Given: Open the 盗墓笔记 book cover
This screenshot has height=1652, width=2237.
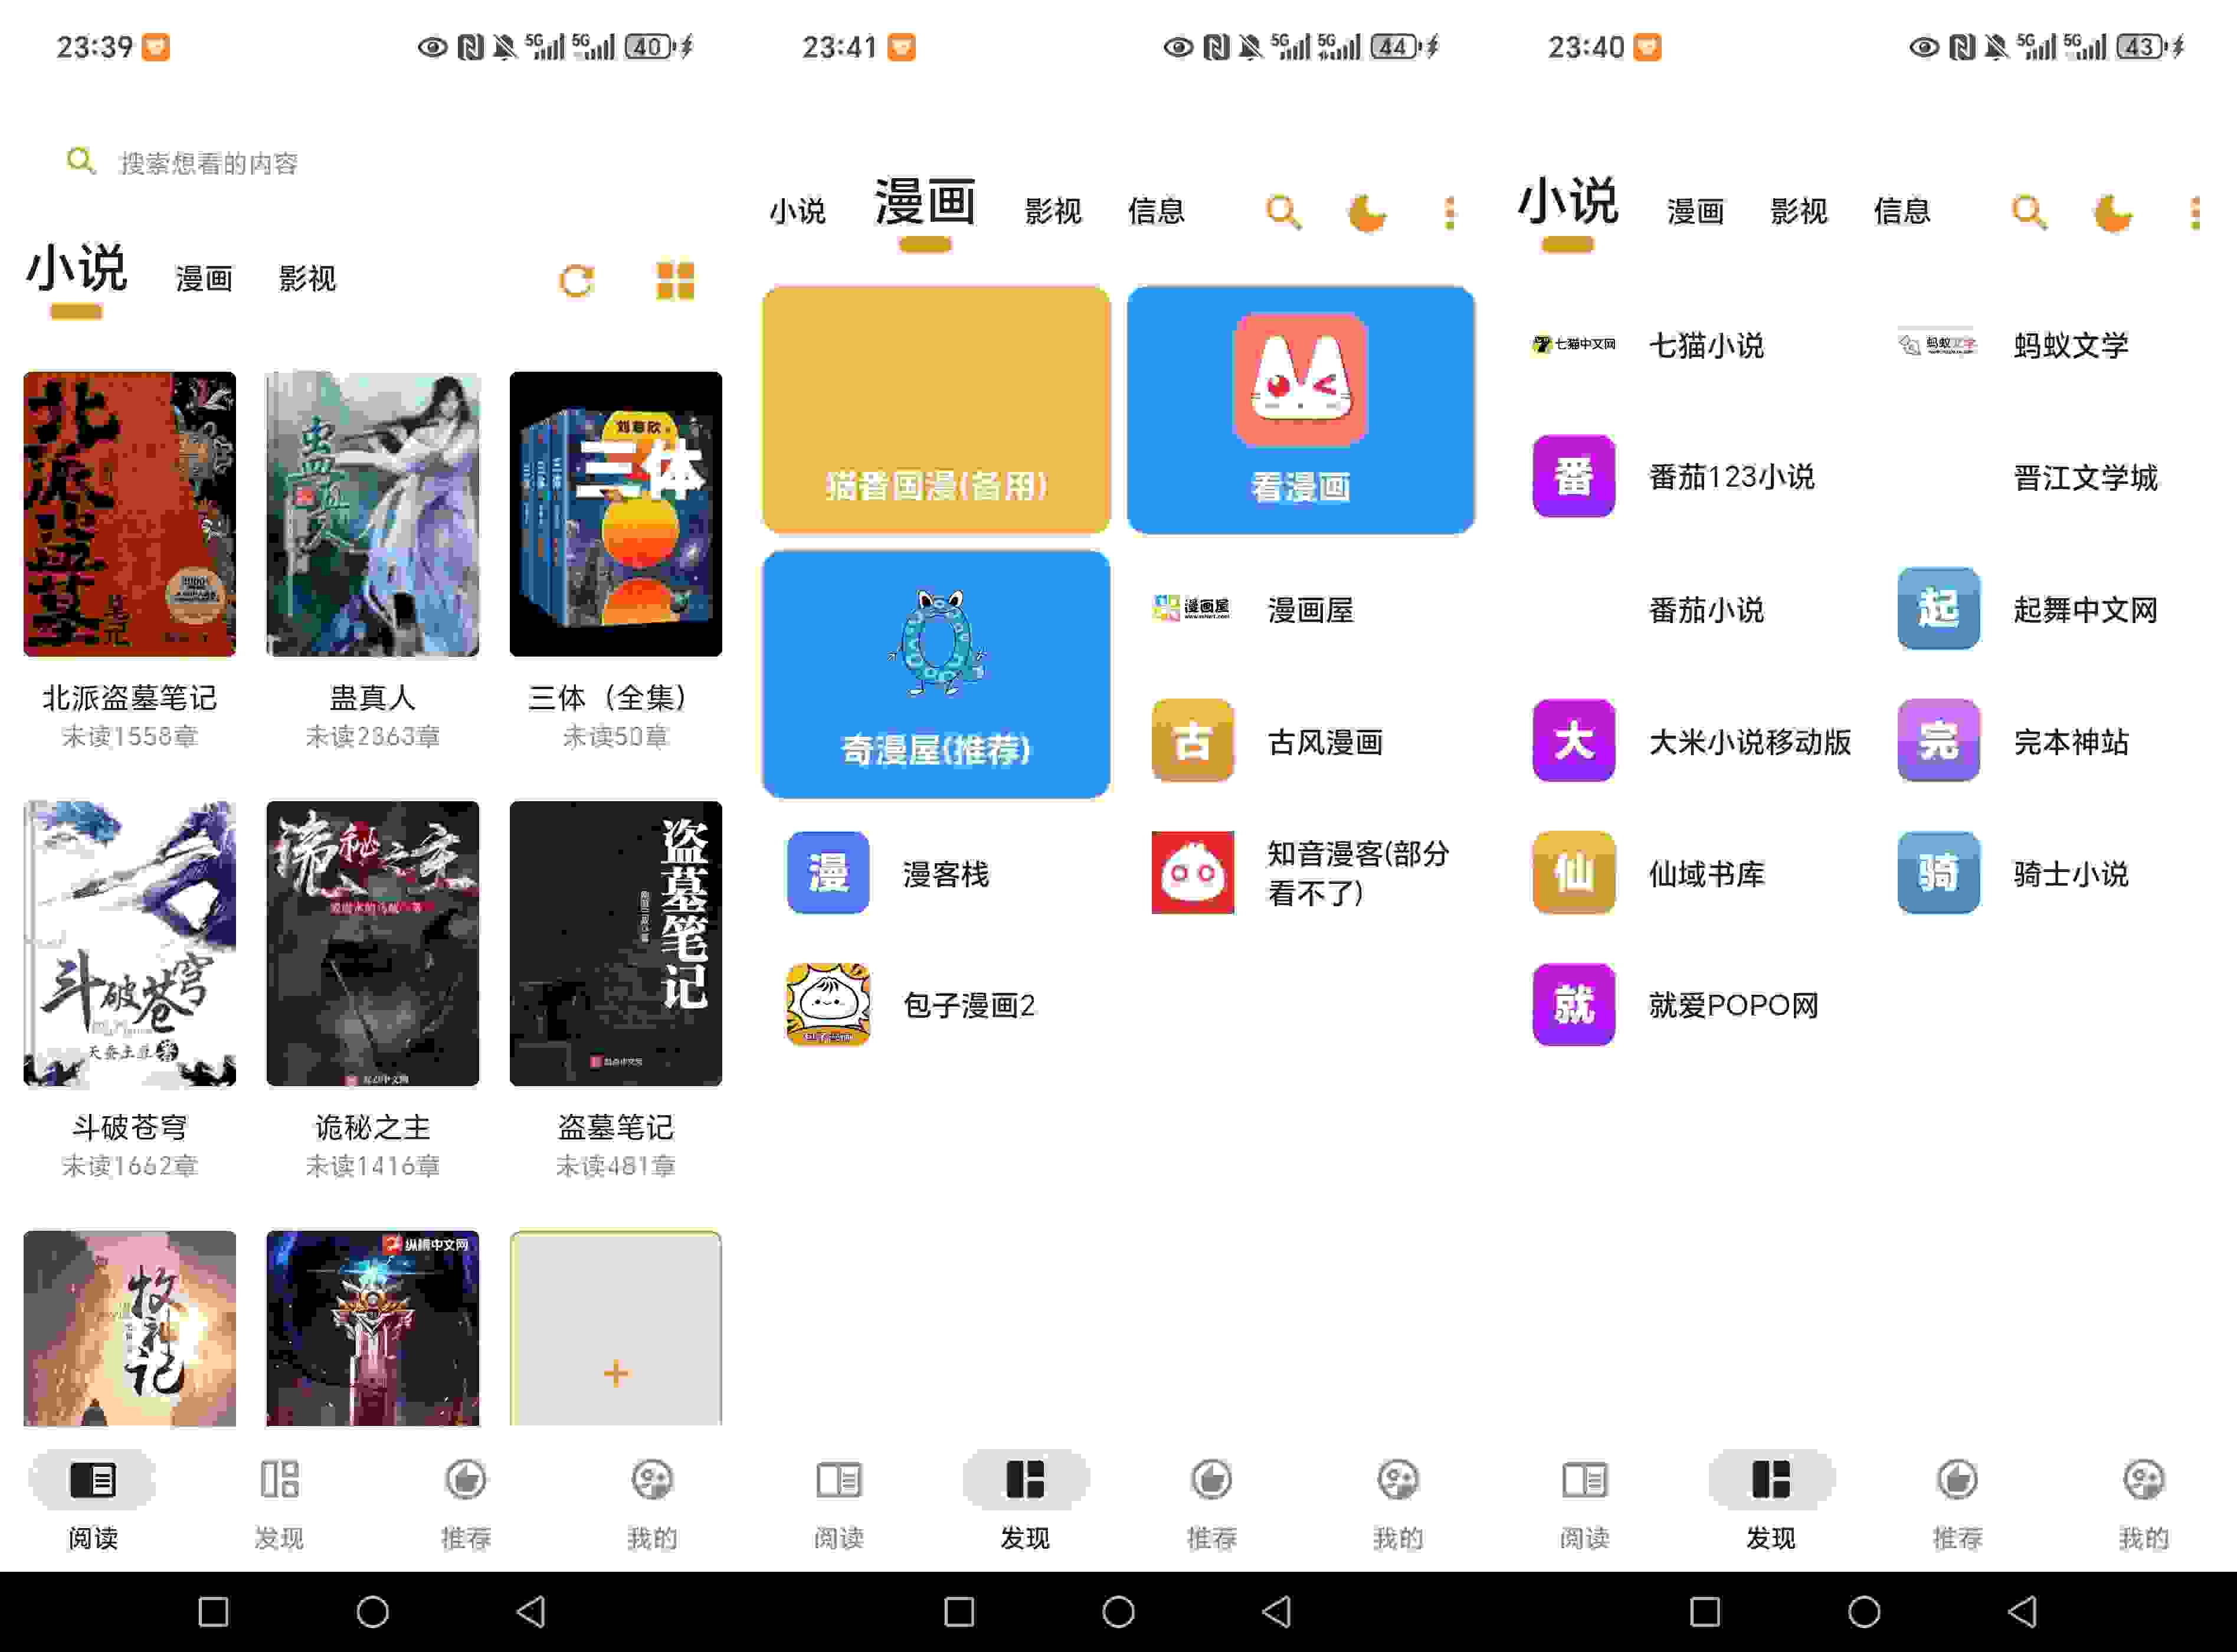Looking at the screenshot, I should (x=615, y=943).
